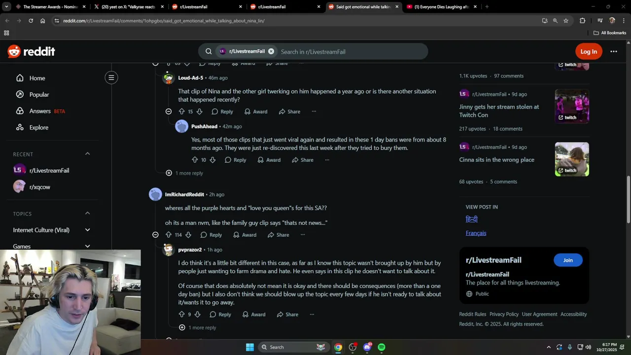Click the browser address bar
The width and height of the screenshot is (631, 355).
pos(296,21)
